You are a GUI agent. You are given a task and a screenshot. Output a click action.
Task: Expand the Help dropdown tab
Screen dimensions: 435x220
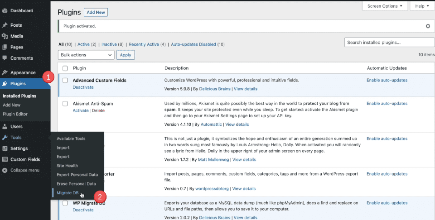tap(422, 6)
